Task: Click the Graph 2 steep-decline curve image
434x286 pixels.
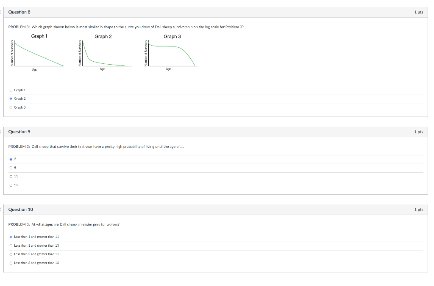Action: (x=105, y=52)
